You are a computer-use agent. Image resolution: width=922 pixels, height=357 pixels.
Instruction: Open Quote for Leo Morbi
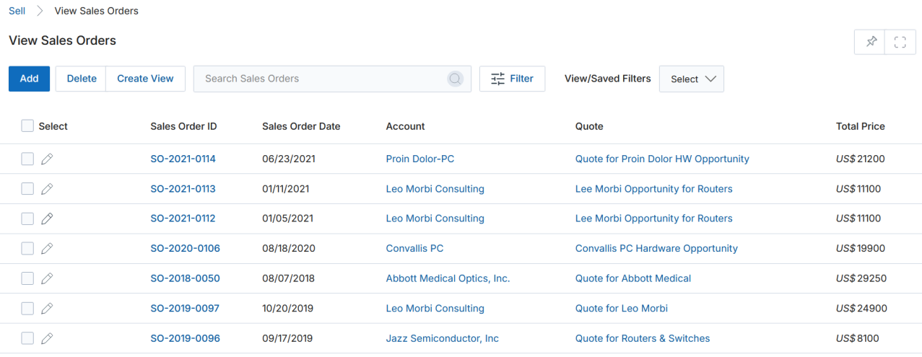[622, 308]
